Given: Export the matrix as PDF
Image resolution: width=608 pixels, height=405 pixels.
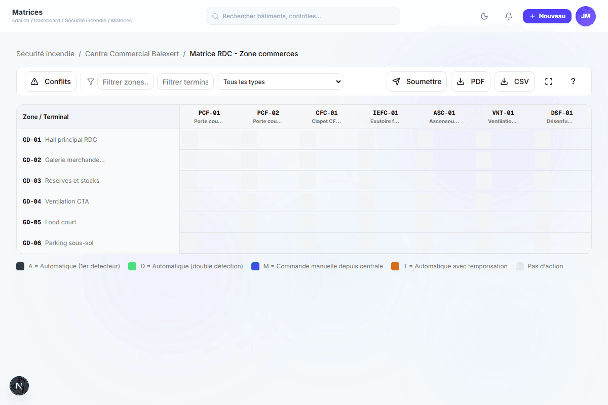Looking at the screenshot, I should click(470, 82).
